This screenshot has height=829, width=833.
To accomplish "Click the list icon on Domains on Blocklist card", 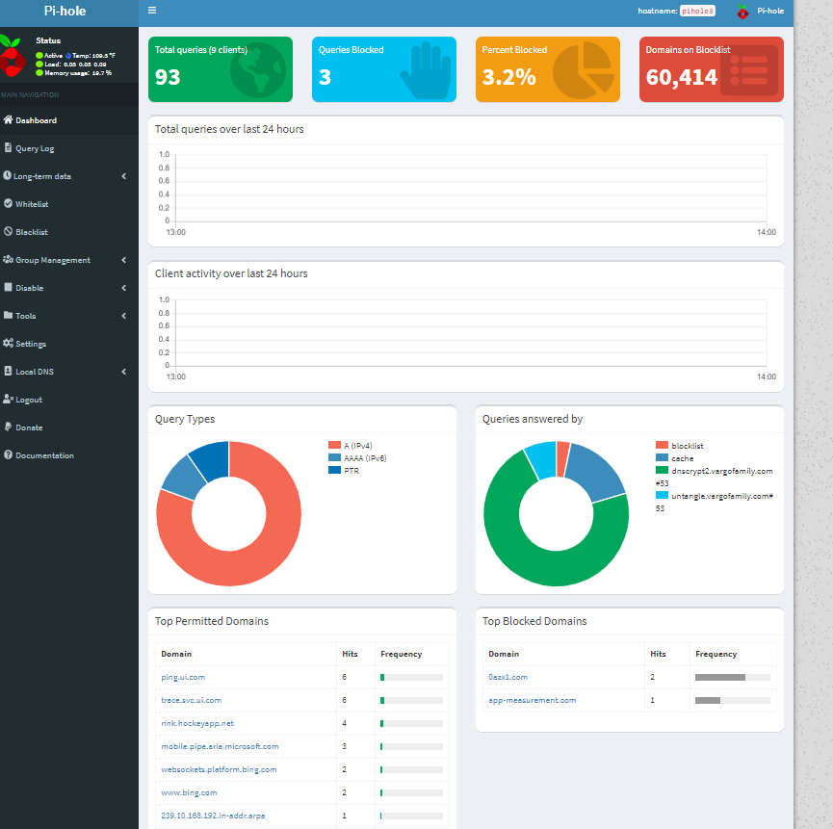I will pos(749,70).
